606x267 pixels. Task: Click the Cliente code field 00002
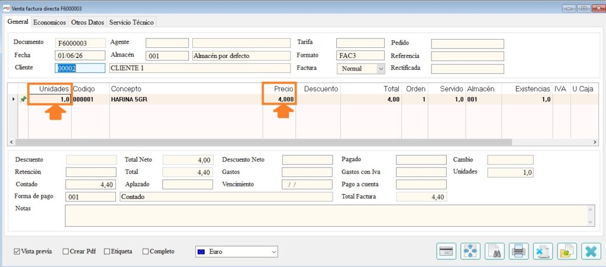[x=80, y=68]
